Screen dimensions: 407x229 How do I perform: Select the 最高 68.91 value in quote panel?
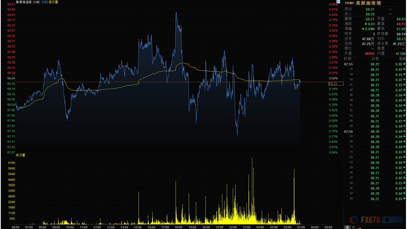[x=401, y=24]
